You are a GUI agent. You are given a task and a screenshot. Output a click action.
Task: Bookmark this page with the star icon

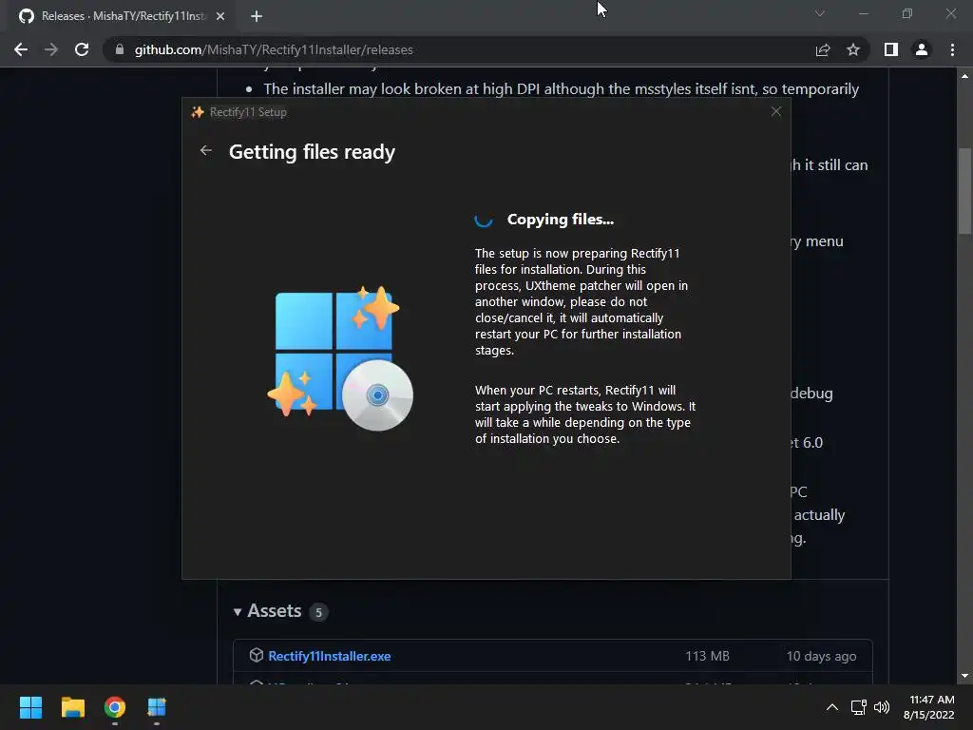click(853, 49)
